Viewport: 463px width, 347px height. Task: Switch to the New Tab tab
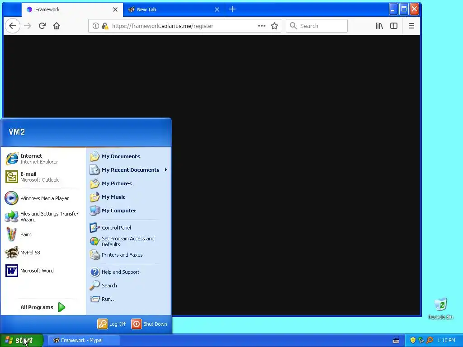174,9
